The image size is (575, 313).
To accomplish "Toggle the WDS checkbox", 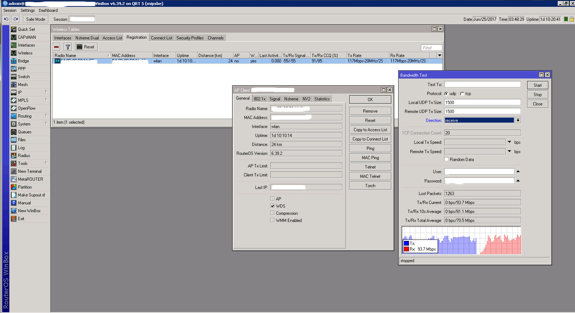I will coord(272,206).
